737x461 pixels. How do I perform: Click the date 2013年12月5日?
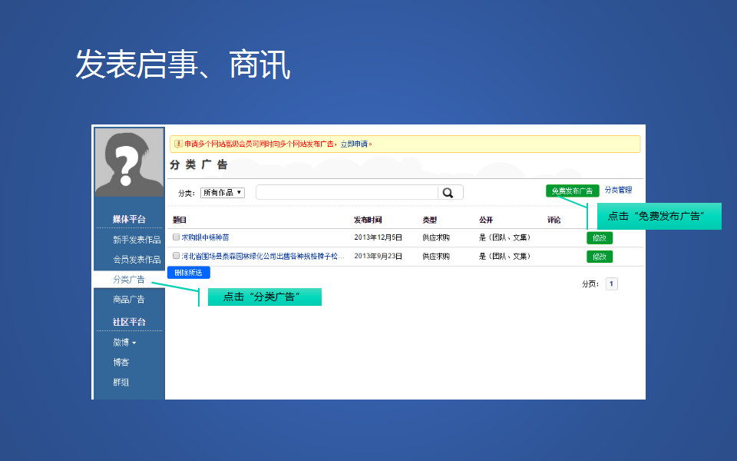(378, 237)
